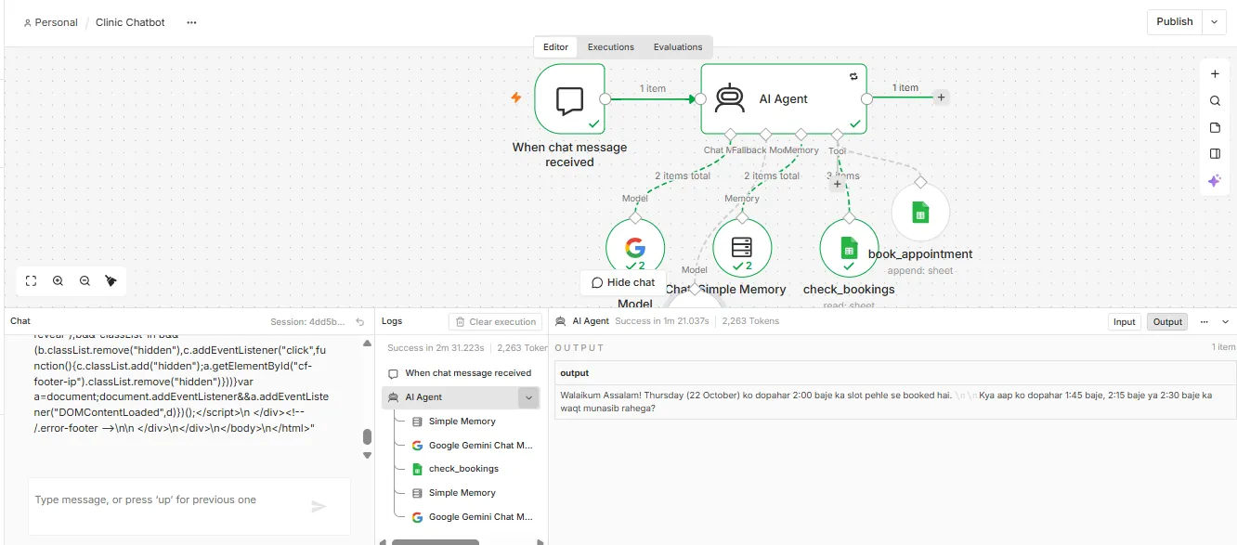Open the check_bookings Google Sheets node

849,249
